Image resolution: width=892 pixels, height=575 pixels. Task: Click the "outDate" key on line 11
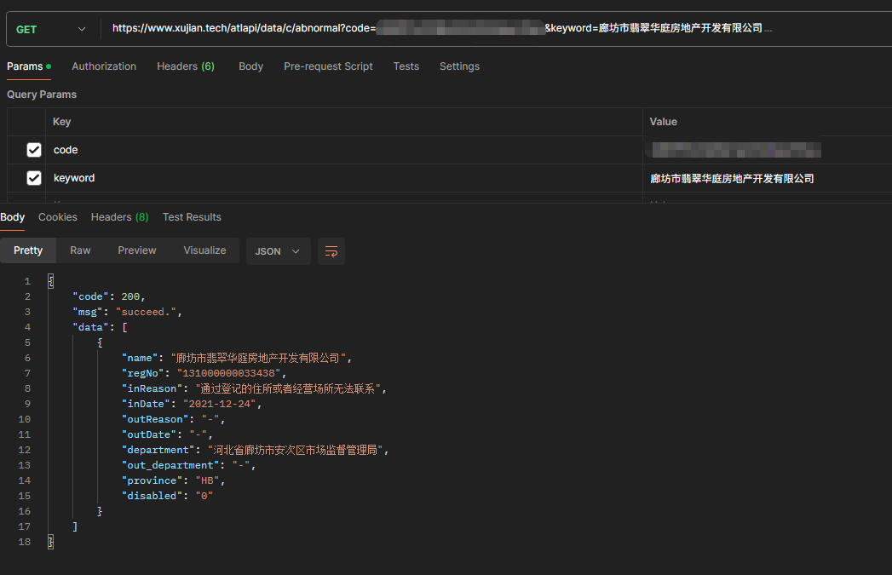click(x=149, y=434)
